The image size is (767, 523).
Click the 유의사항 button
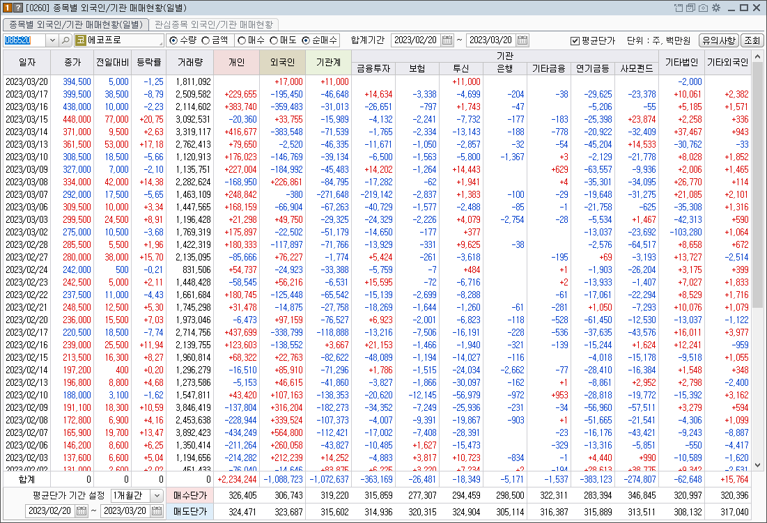click(x=718, y=40)
